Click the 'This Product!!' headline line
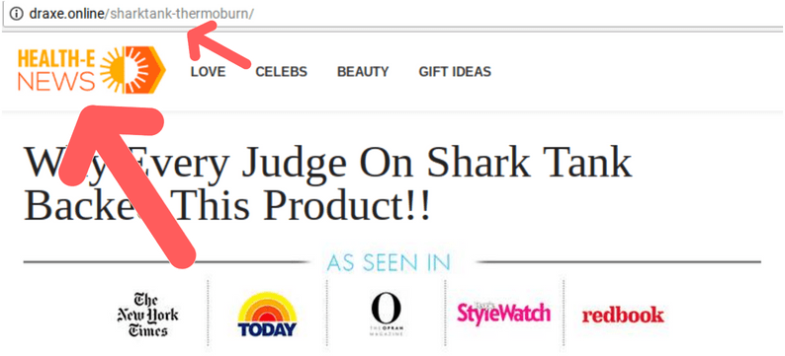The height and width of the screenshot is (356, 785). click(x=226, y=205)
